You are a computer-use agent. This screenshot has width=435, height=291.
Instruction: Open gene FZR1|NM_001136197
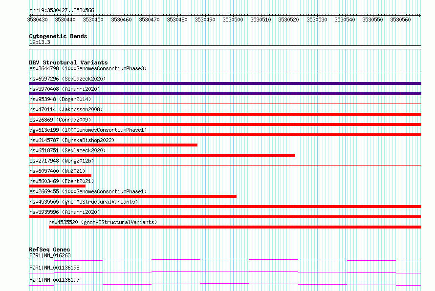click(x=54, y=280)
